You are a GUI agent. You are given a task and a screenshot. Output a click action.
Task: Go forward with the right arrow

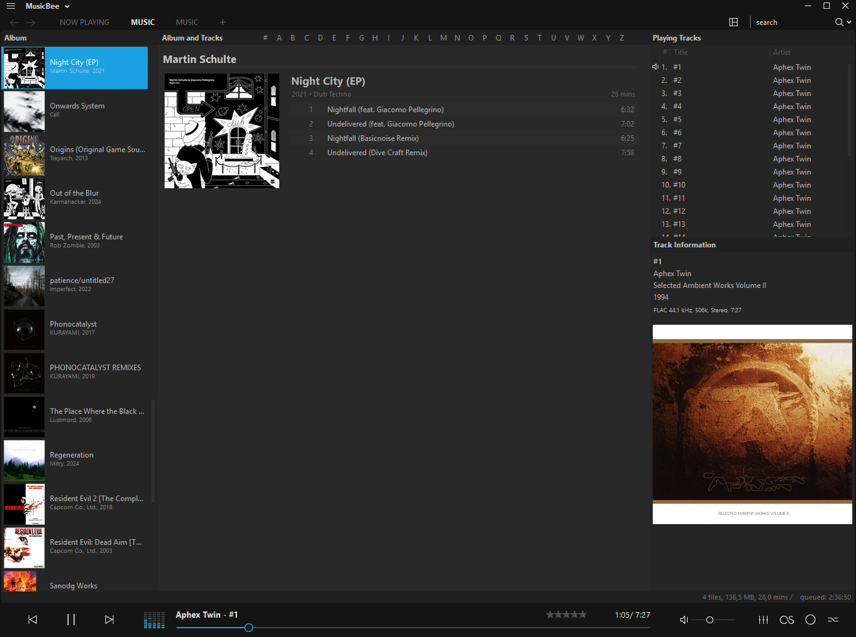[x=31, y=22]
